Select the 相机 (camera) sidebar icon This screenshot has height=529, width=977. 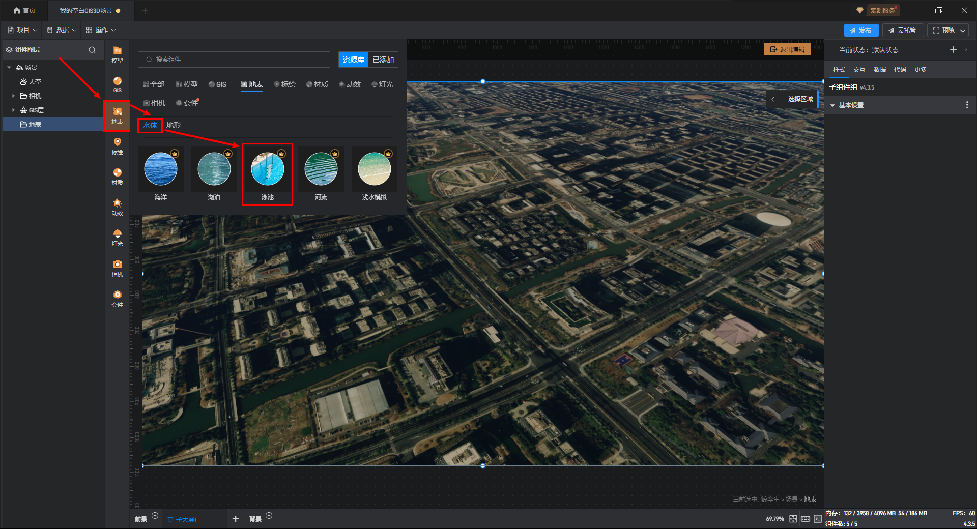[x=117, y=268]
